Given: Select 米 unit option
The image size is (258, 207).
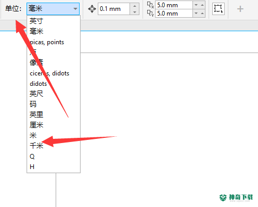Looking at the screenshot, I should point(54,135).
